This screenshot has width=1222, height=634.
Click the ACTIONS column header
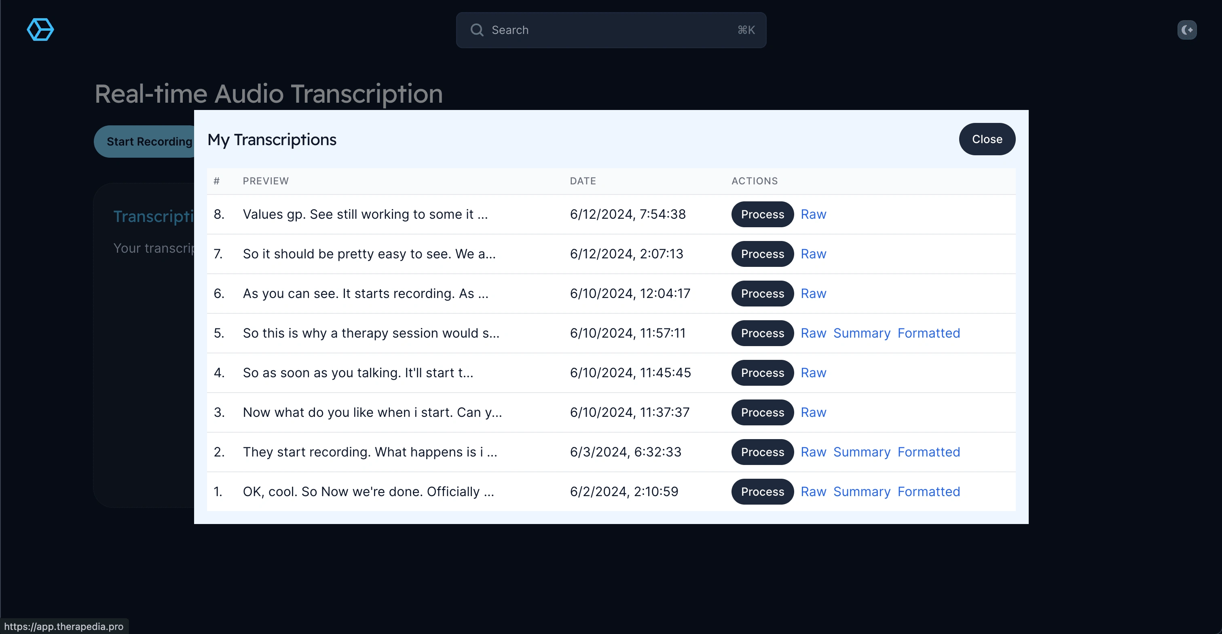(x=754, y=181)
